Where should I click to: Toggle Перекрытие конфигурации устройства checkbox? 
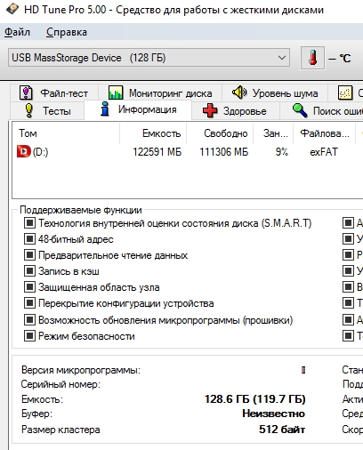click(29, 303)
